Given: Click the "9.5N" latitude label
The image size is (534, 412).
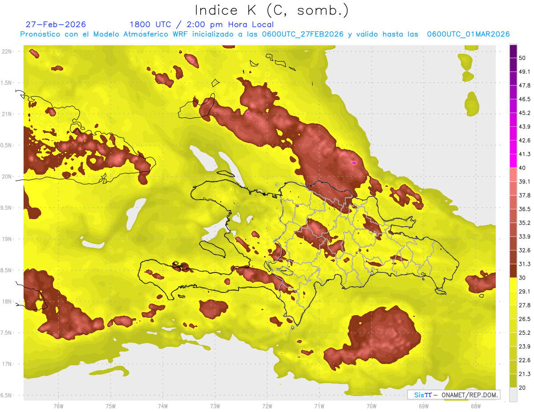Looking at the screenshot, I should click(x=7, y=208).
